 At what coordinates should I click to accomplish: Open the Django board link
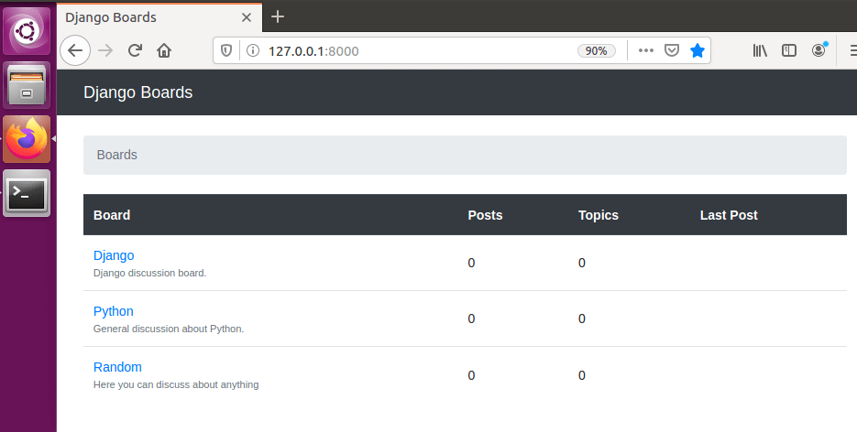point(114,255)
